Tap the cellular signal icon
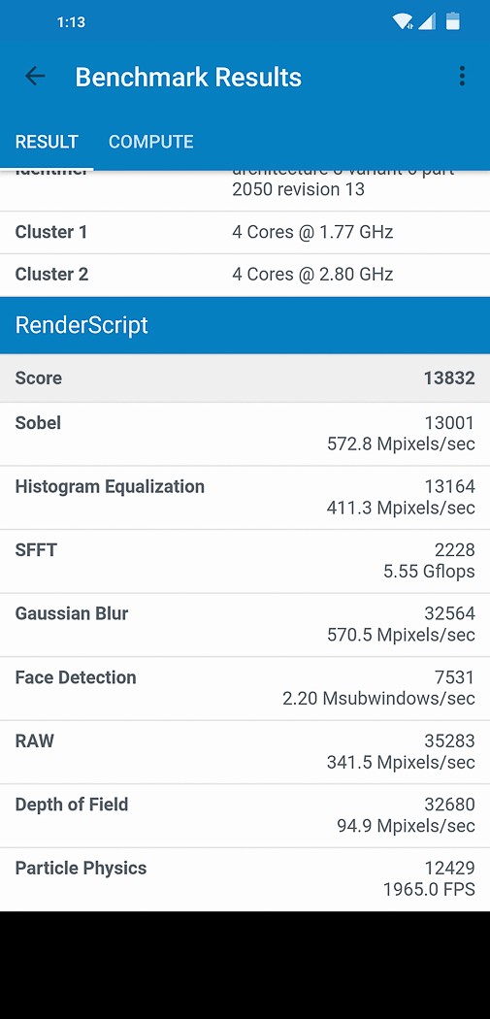The image size is (490, 1019). (x=427, y=21)
